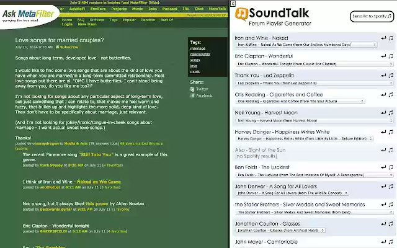Click music note icon for Jonathan Coulton - Glasses

pos(391,224)
